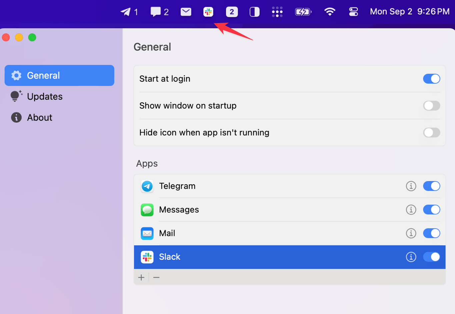The width and height of the screenshot is (455, 314).
Task: Close the window with red button
Action: coord(6,37)
